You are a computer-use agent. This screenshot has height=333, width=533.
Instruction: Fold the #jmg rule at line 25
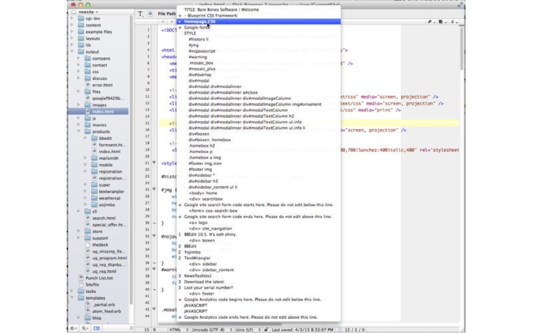tap(154, 189)
